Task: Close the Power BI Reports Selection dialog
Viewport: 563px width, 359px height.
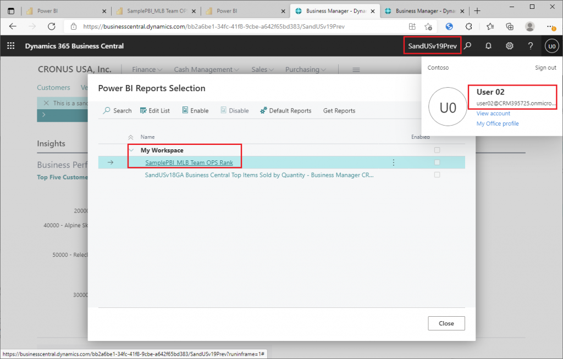Action: [446, 323]
